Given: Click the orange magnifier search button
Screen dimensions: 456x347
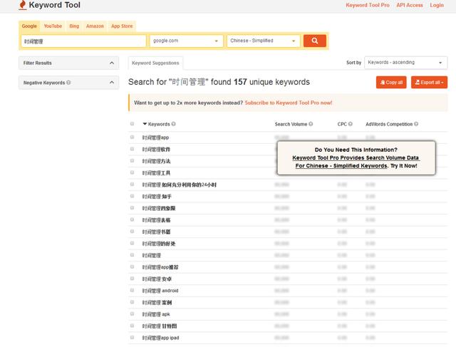Looking at the screenshot, I should [x=314, y=41].
